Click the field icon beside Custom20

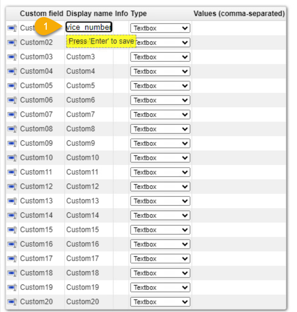(x=12, y=302)
